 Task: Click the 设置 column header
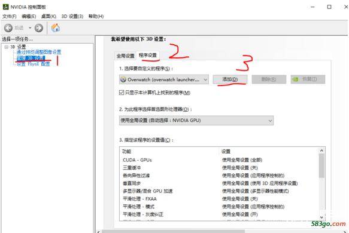tap(226, 152)
